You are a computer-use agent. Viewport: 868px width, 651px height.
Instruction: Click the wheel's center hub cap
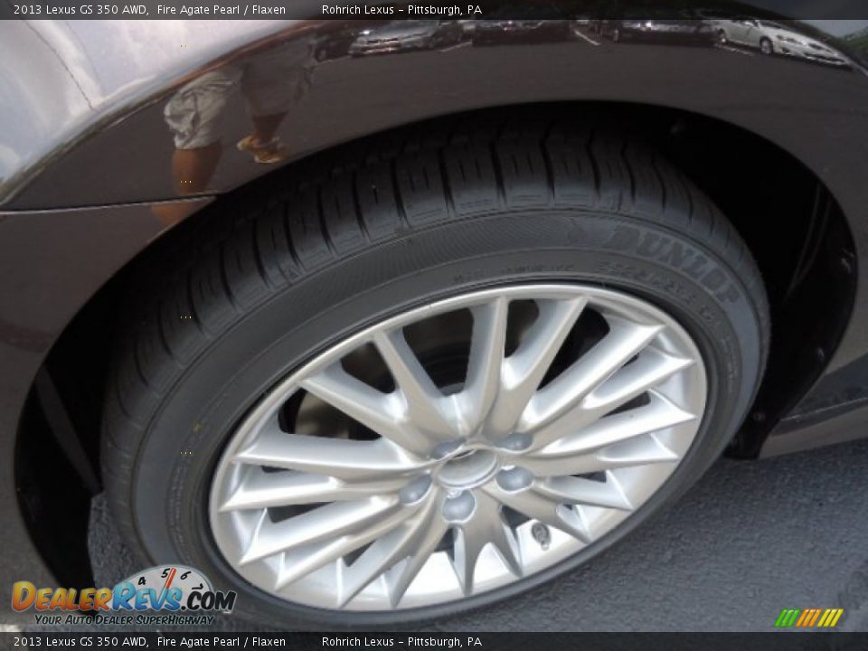[467, 469]
